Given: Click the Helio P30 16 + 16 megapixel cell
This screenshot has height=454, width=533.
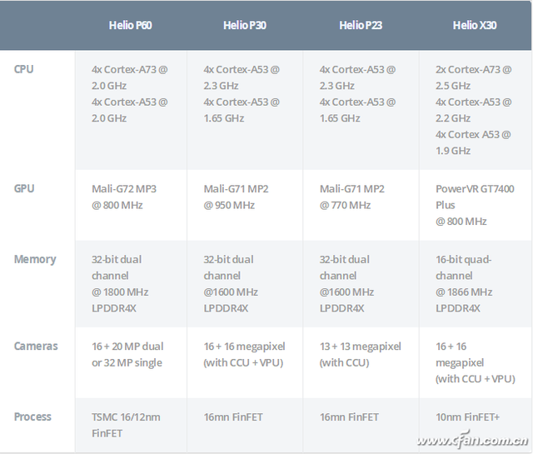Looking at the screenshot, I should (245, 362).
